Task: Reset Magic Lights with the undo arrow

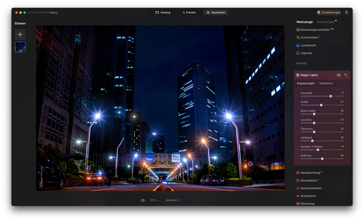Action: click(346, 75)
